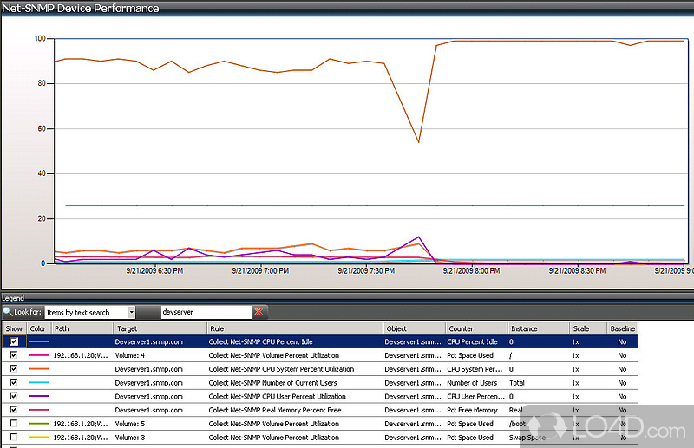Image resolution: width=694 pixels, height=448 pixels.
Task: Click the purple CPU User Percent color line
Action: click(39, 396)
